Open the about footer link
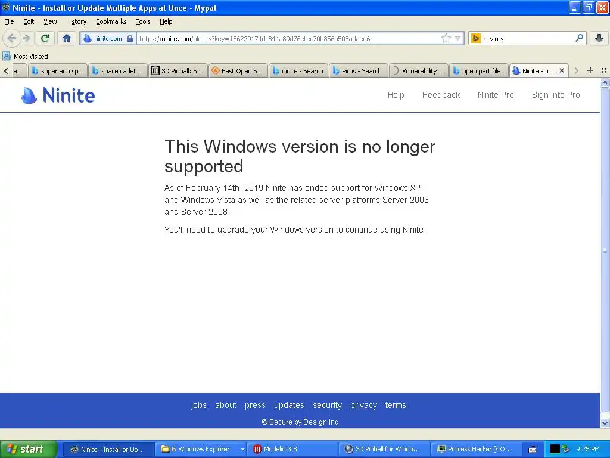This screenshot has height=458, width=610. [x=226, y=405]
